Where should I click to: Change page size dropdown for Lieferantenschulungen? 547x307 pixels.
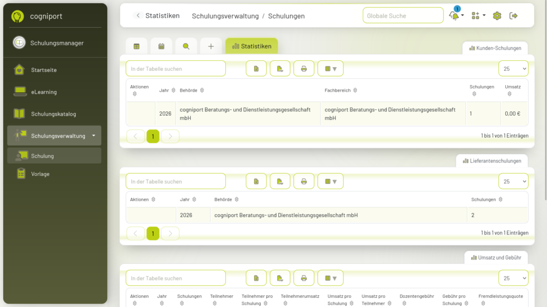click(513, 181)
